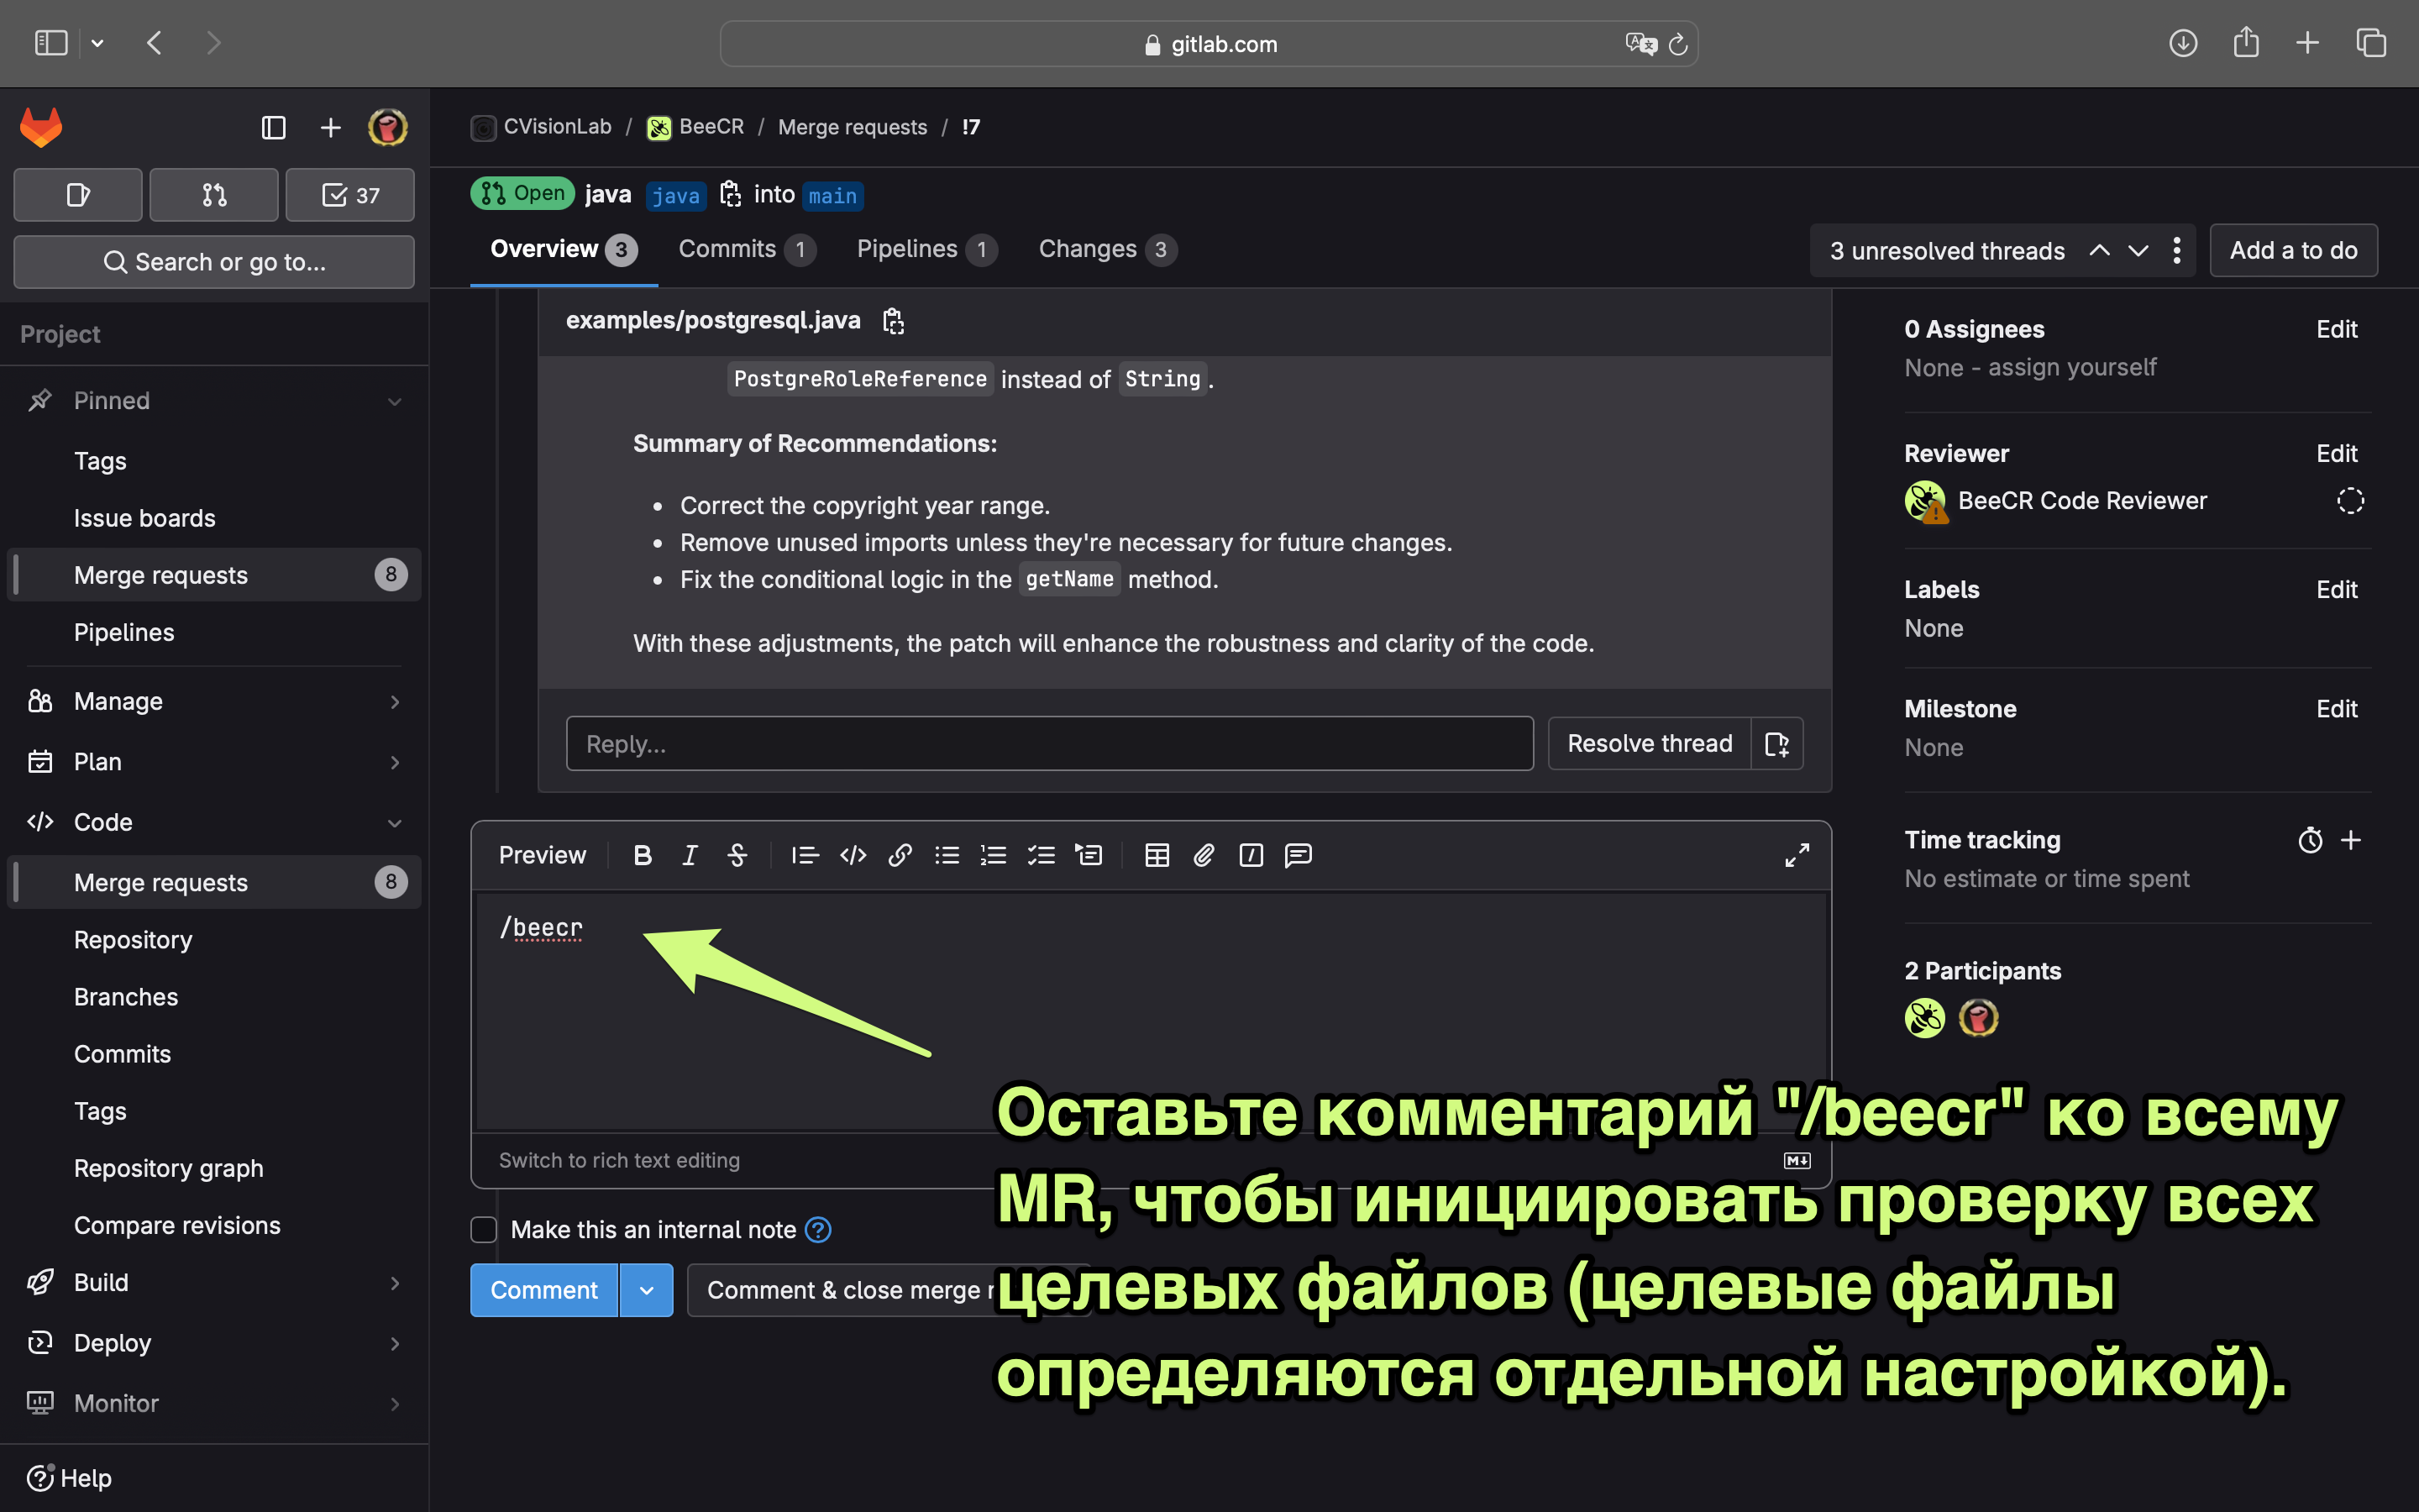
Task: Open Safari sidebar dropdown chevron
Action: coord(97,43)
